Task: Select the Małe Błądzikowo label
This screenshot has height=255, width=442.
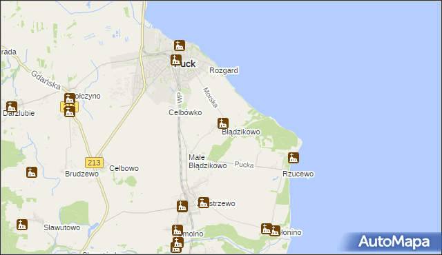Action: click(208, 161)
